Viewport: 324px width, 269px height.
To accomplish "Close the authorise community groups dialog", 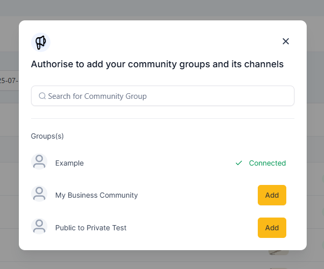I will [286, 41].
